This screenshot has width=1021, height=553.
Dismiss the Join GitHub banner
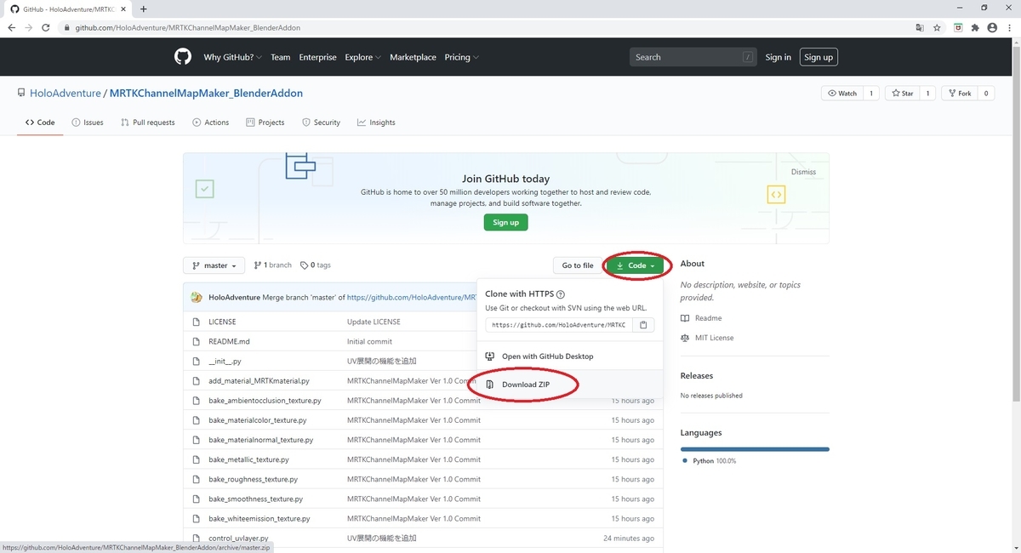pyautogui.click(x=803, y=172)
